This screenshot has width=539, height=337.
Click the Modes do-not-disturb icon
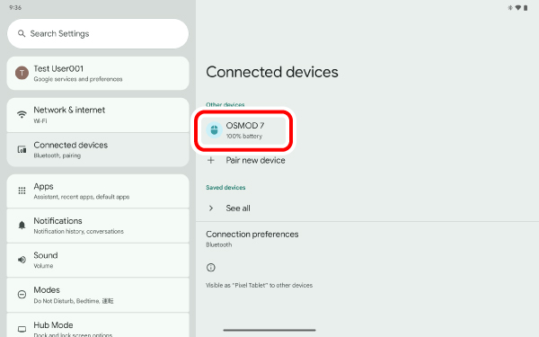[x=22, y=295]
